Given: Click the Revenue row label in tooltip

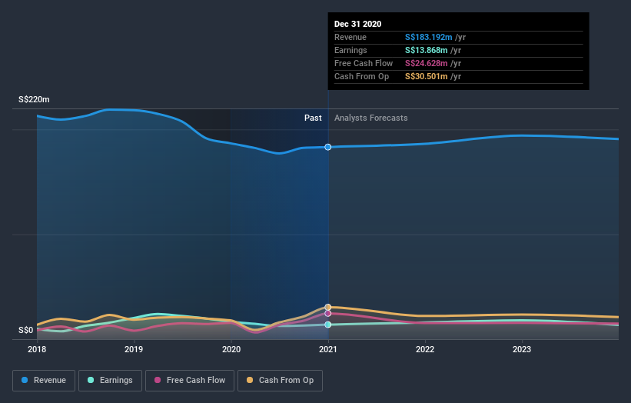Looking at the screenshot, I should tap(350, 37).
